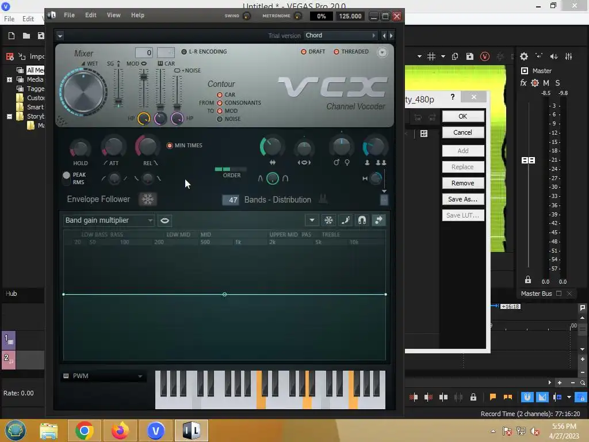The height and width of the screenshot is (442, 589).
Task: Click Cancel in the FX dialog
Action: tap(463, 132)
